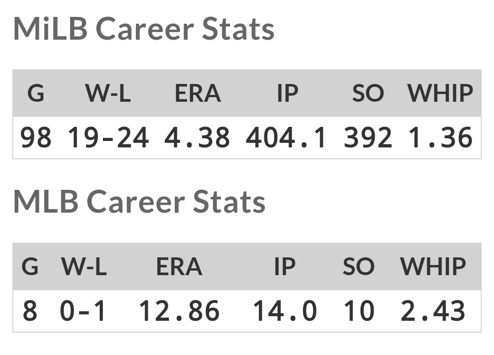Select the MiLB W-L column header
The width and height of the screenshot is (494, 355).
pyautogui.click(x=108, y=93)
